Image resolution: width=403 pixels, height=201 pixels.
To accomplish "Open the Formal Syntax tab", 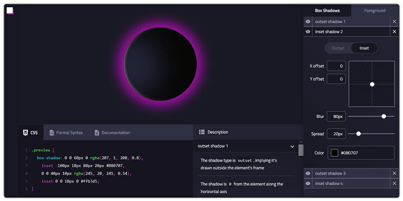I will point(66,133).
